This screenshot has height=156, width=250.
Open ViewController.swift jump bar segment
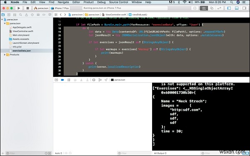pos(114,15)
